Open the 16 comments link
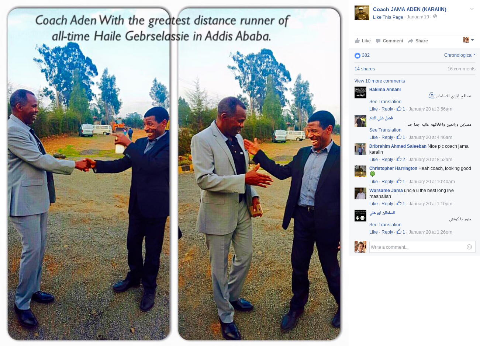Viewport: 480px width, 346px height. [x=461, y=69]
